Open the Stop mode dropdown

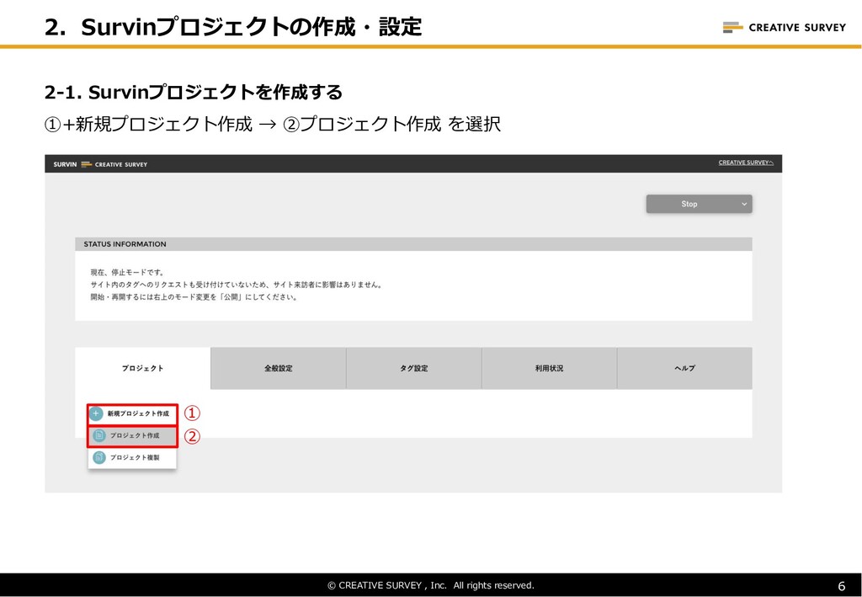[699, 204]
